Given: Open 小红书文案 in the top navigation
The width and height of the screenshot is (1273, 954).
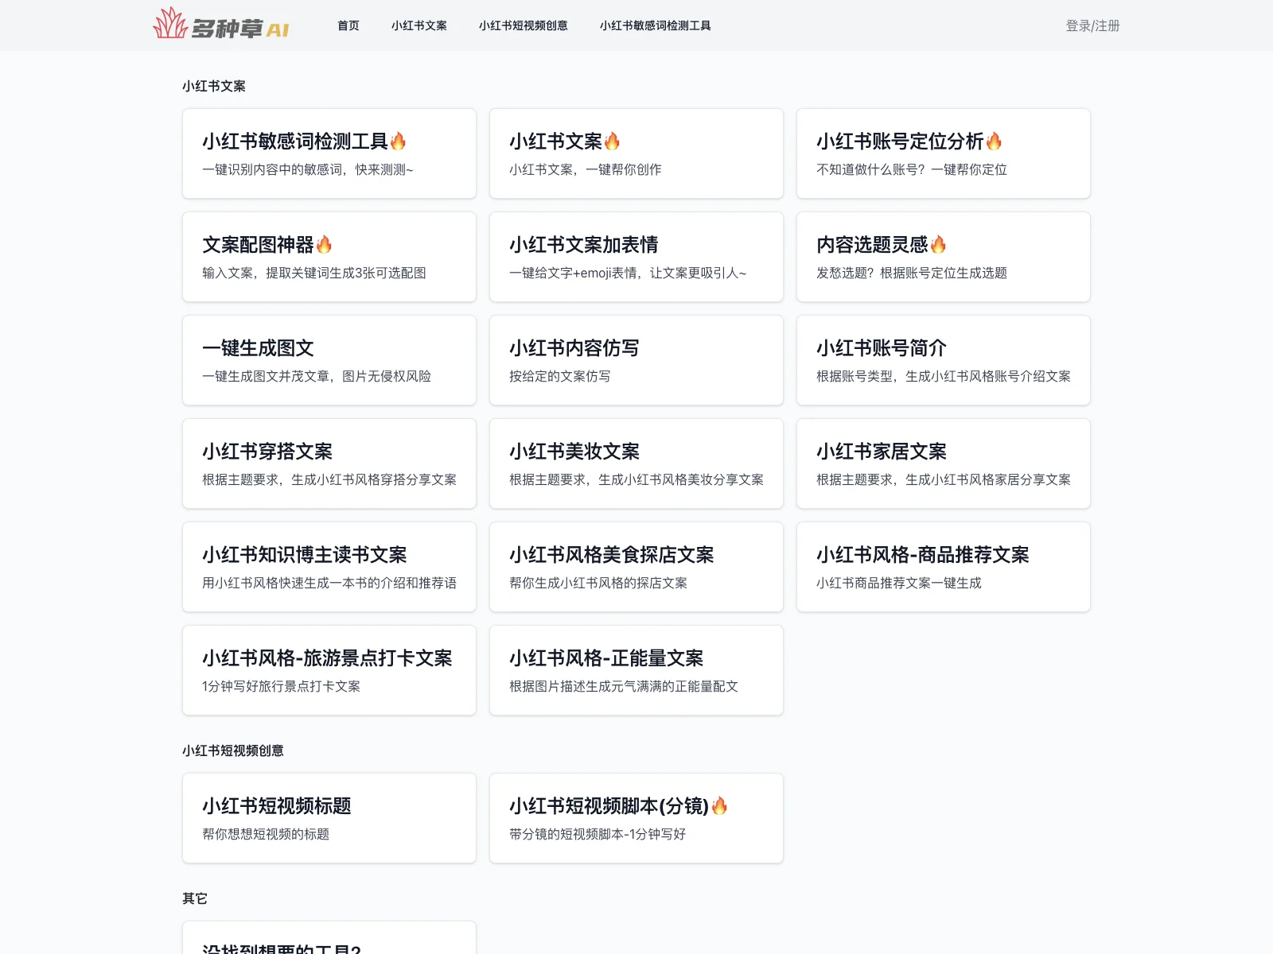Looking at the screenshot, I should 419,25.
